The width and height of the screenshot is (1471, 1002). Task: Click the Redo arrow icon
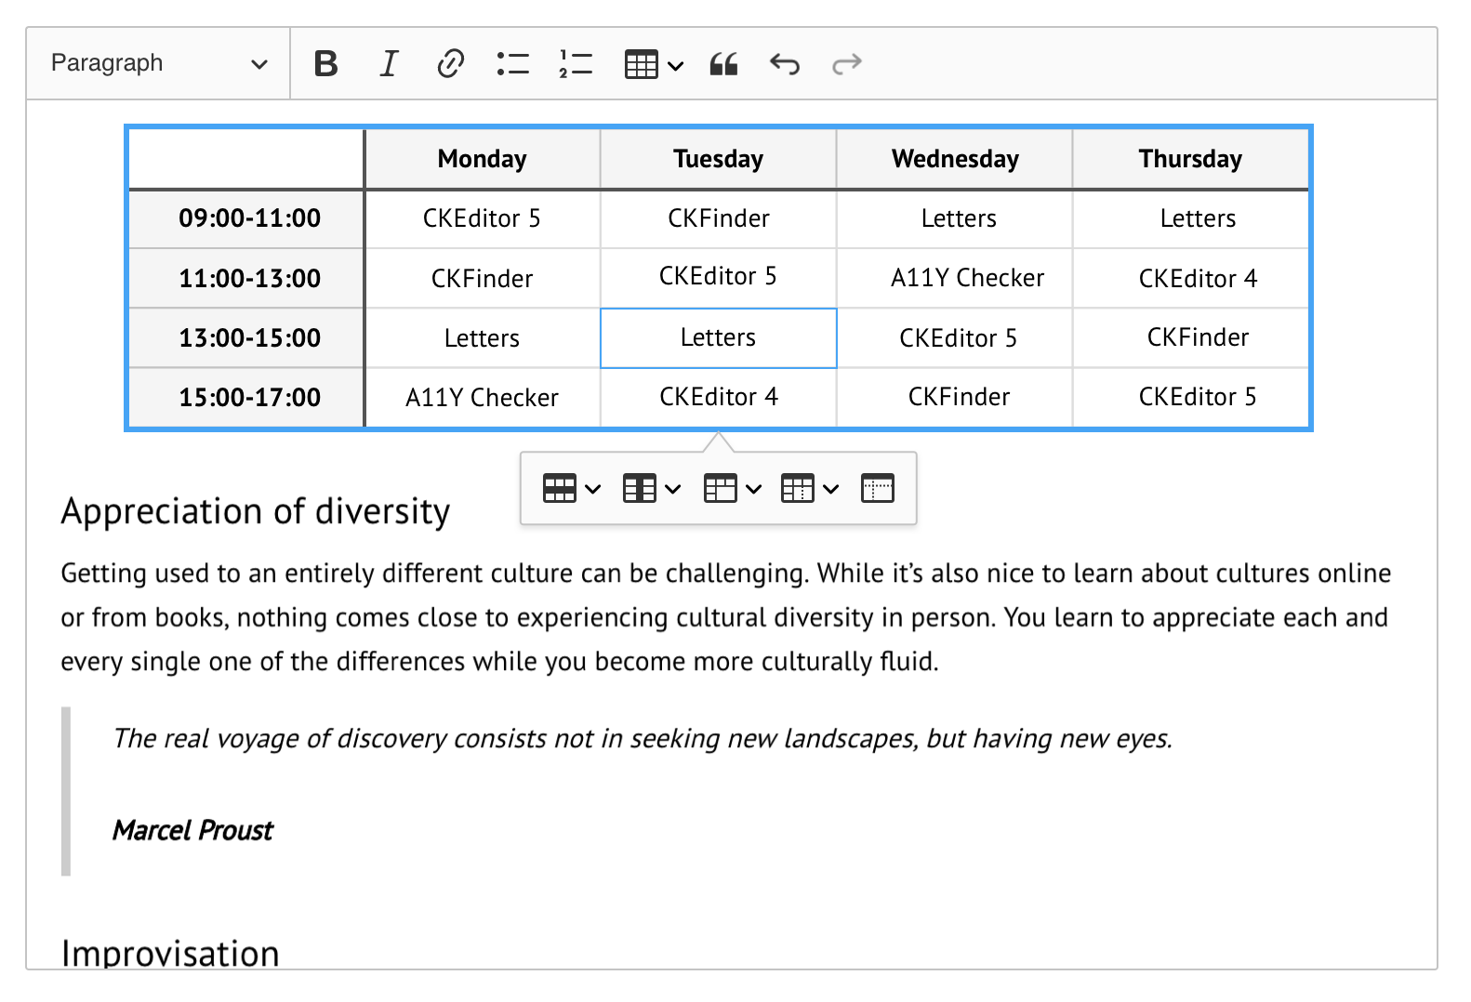[x=847, y=63]
